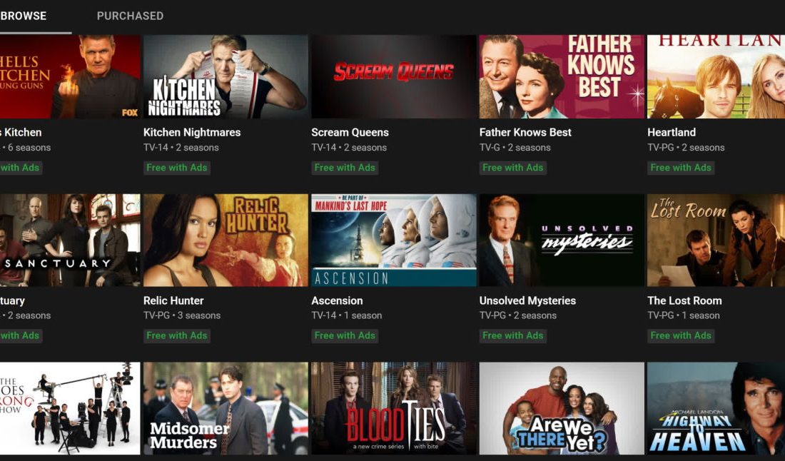Open the Midsomer Murders thumbnail
This screenshot has width=785, height=461.
click(x=226, y=408)
